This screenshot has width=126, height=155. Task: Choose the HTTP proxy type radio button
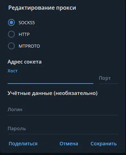(11, 34)
